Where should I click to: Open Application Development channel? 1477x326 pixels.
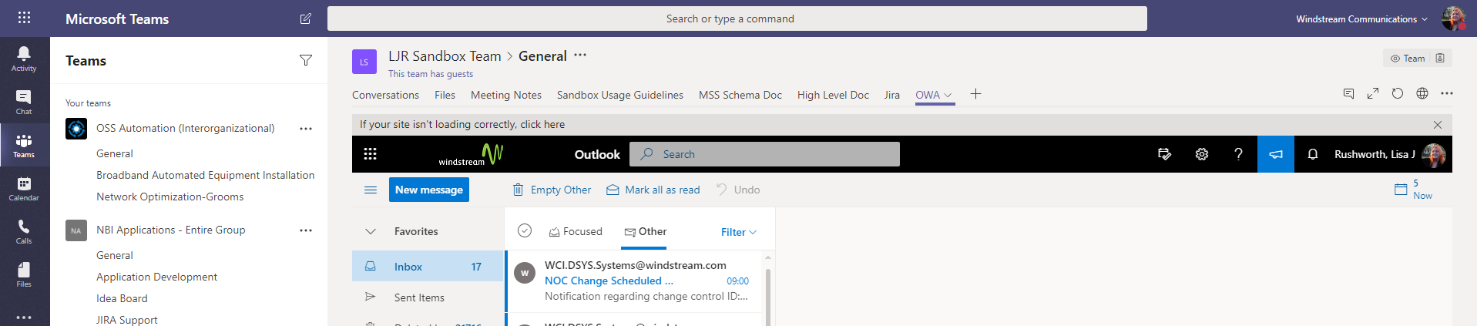pyautogui.click(x=156, y=277)
